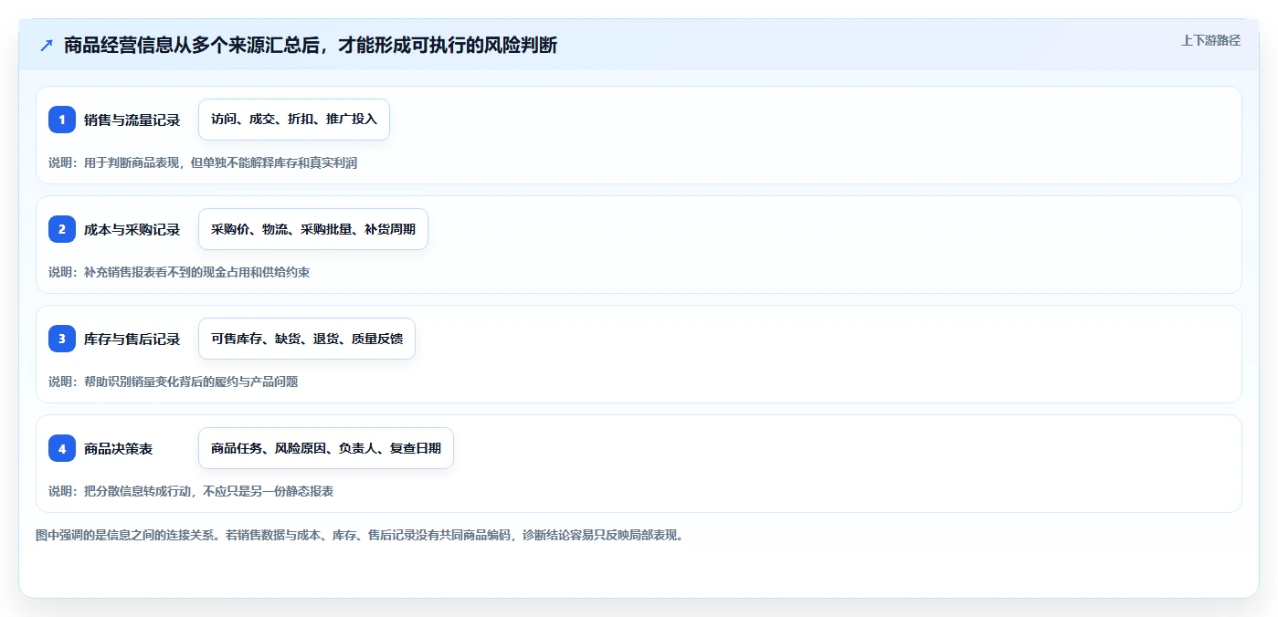Click the 商品任务、风险原因、负责人、复查日期 chip
The image size is (1278, 617).
(x=326, y=448)
